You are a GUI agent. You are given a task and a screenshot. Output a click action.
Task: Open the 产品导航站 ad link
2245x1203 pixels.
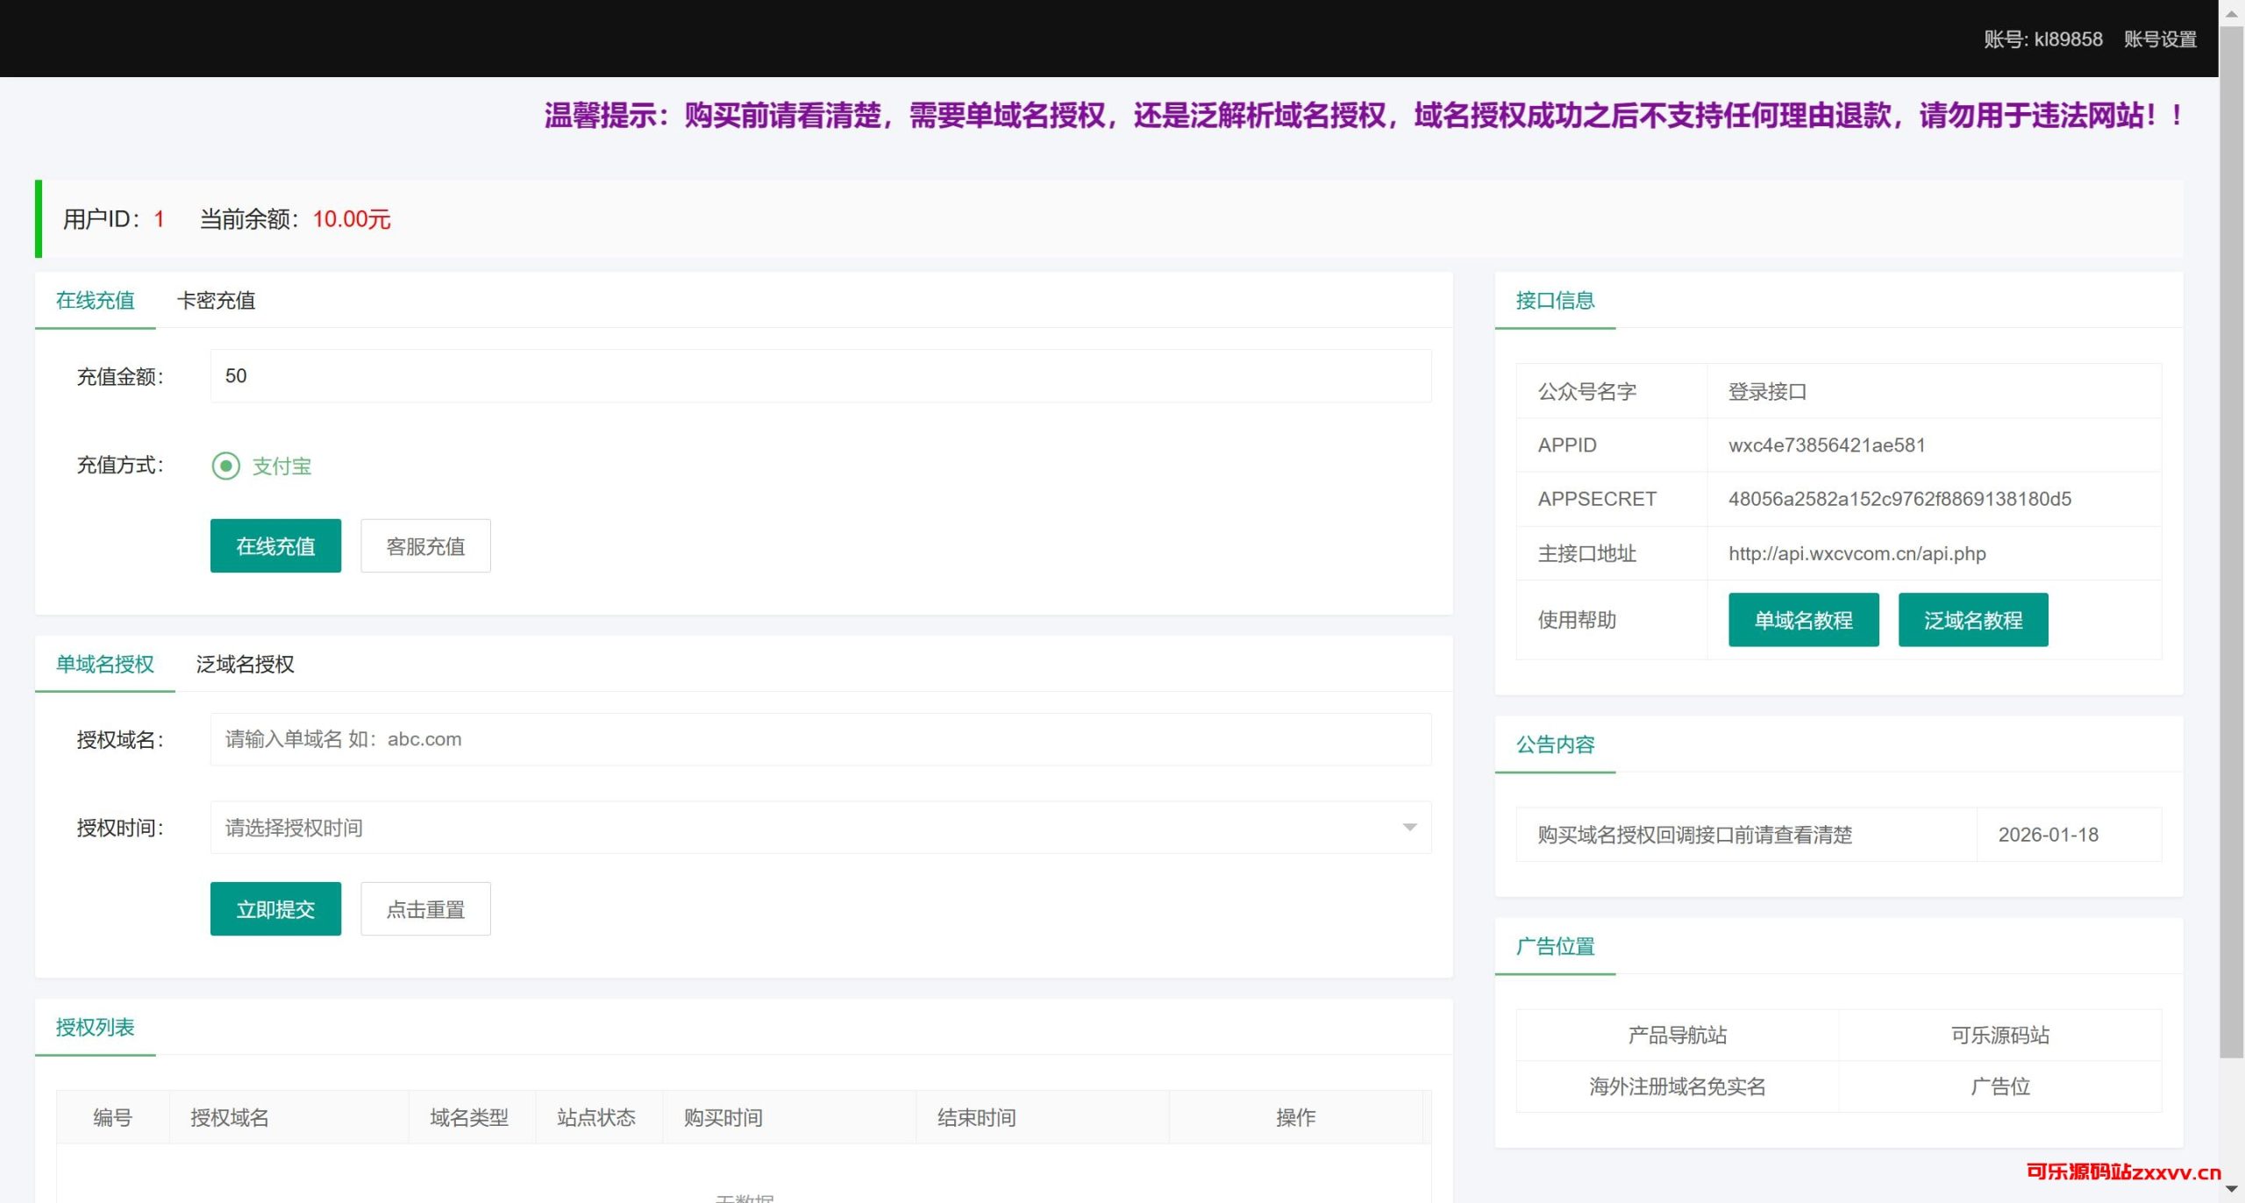click(1677, 1036)
